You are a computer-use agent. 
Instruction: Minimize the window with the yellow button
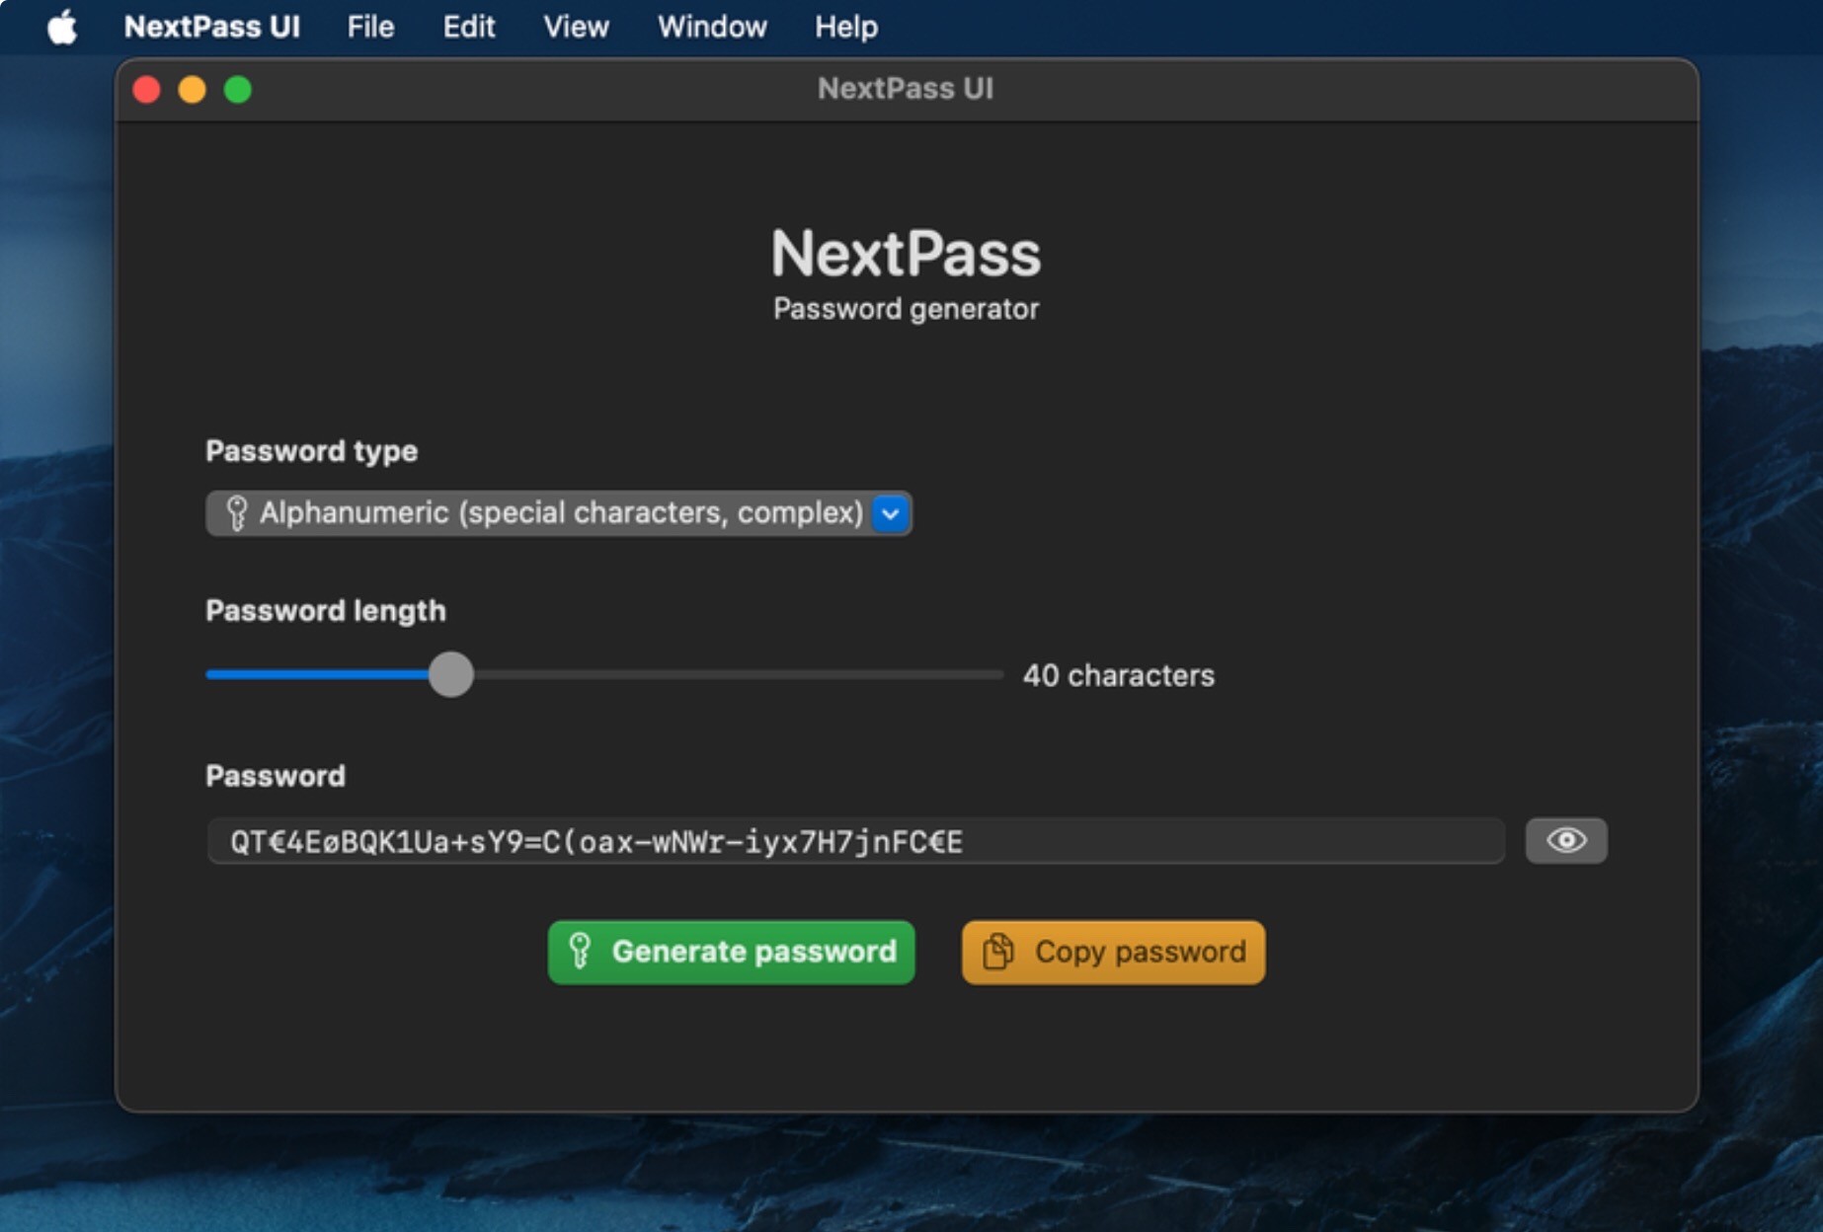[192, 90]
